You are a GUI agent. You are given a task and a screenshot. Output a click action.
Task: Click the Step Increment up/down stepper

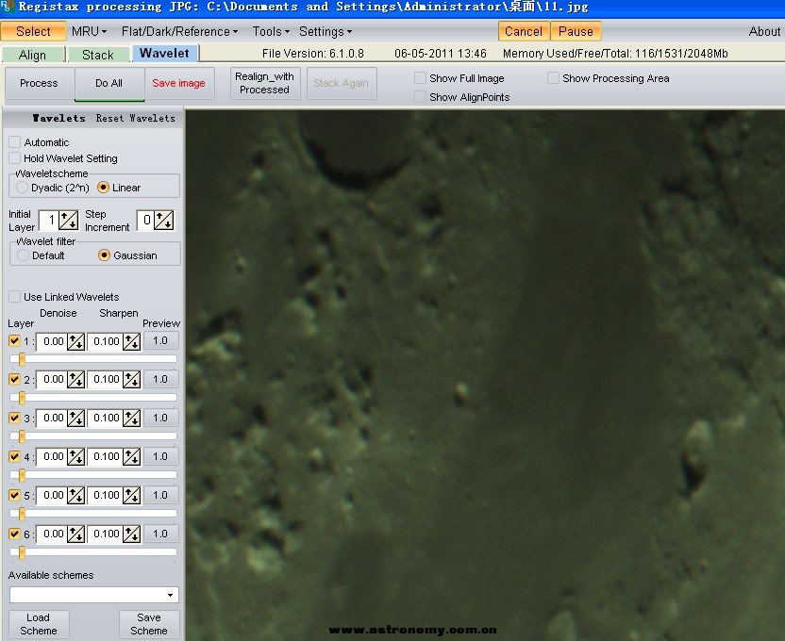[164, 220]
